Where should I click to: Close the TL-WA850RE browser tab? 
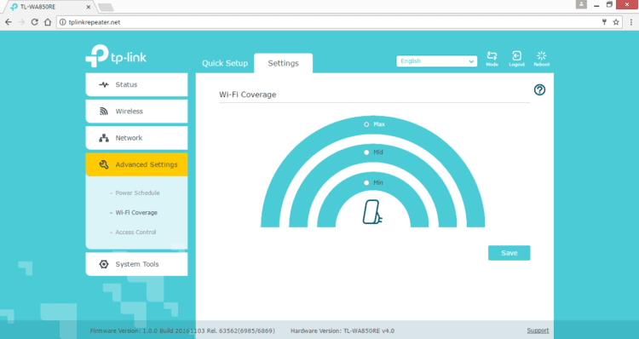pyautogui.click(x=89, y=7)
